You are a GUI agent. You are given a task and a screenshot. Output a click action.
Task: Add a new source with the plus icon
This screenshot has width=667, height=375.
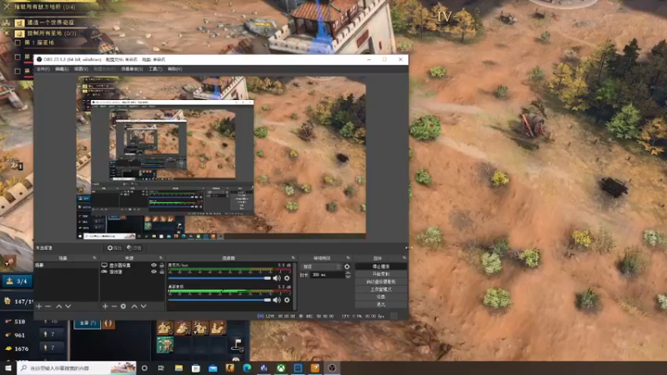(105, 306)
